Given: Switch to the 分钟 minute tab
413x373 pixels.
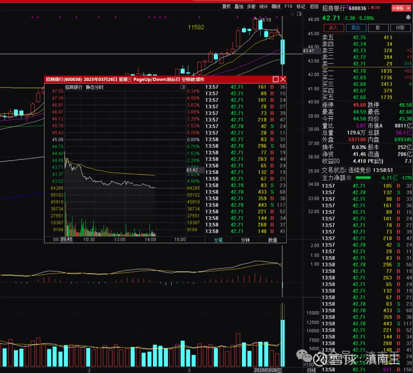Looking at the screenshot, I should pos(245,240).
